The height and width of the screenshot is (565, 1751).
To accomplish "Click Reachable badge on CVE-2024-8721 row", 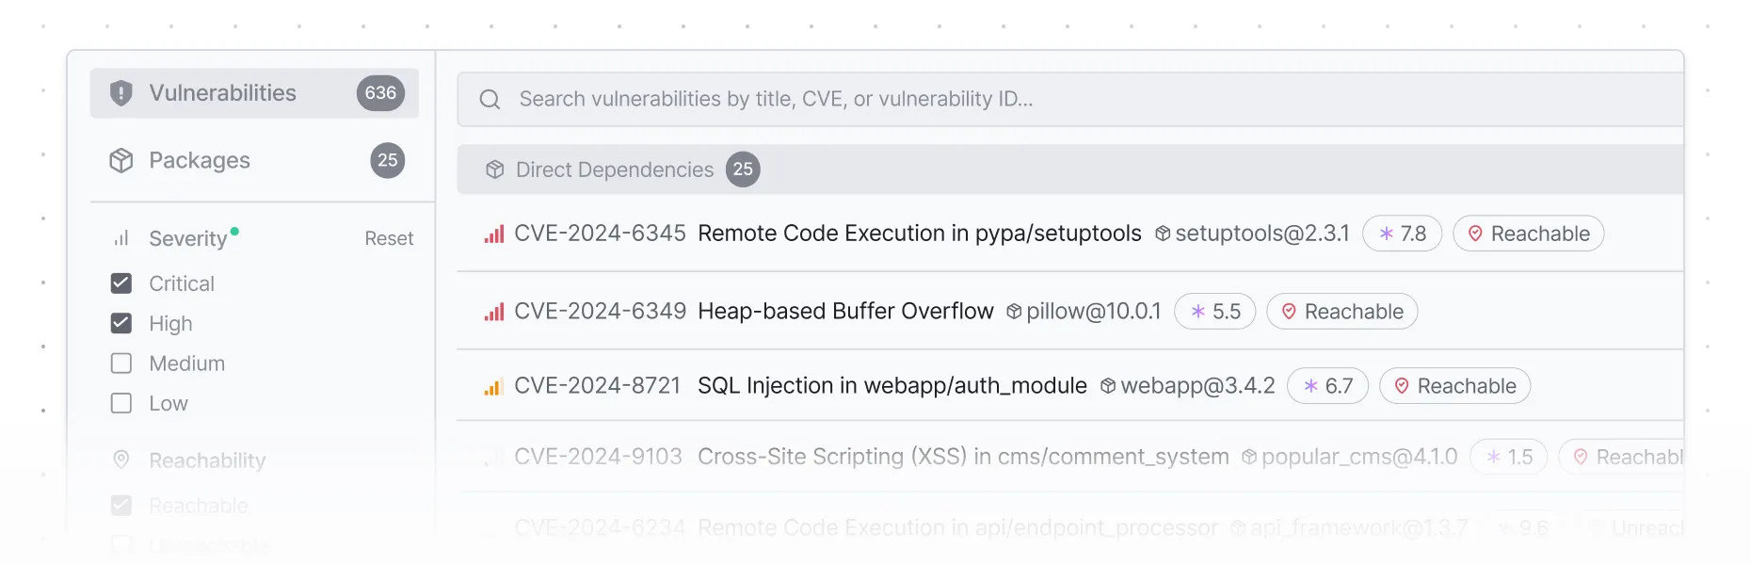I will click(1455, 386).
